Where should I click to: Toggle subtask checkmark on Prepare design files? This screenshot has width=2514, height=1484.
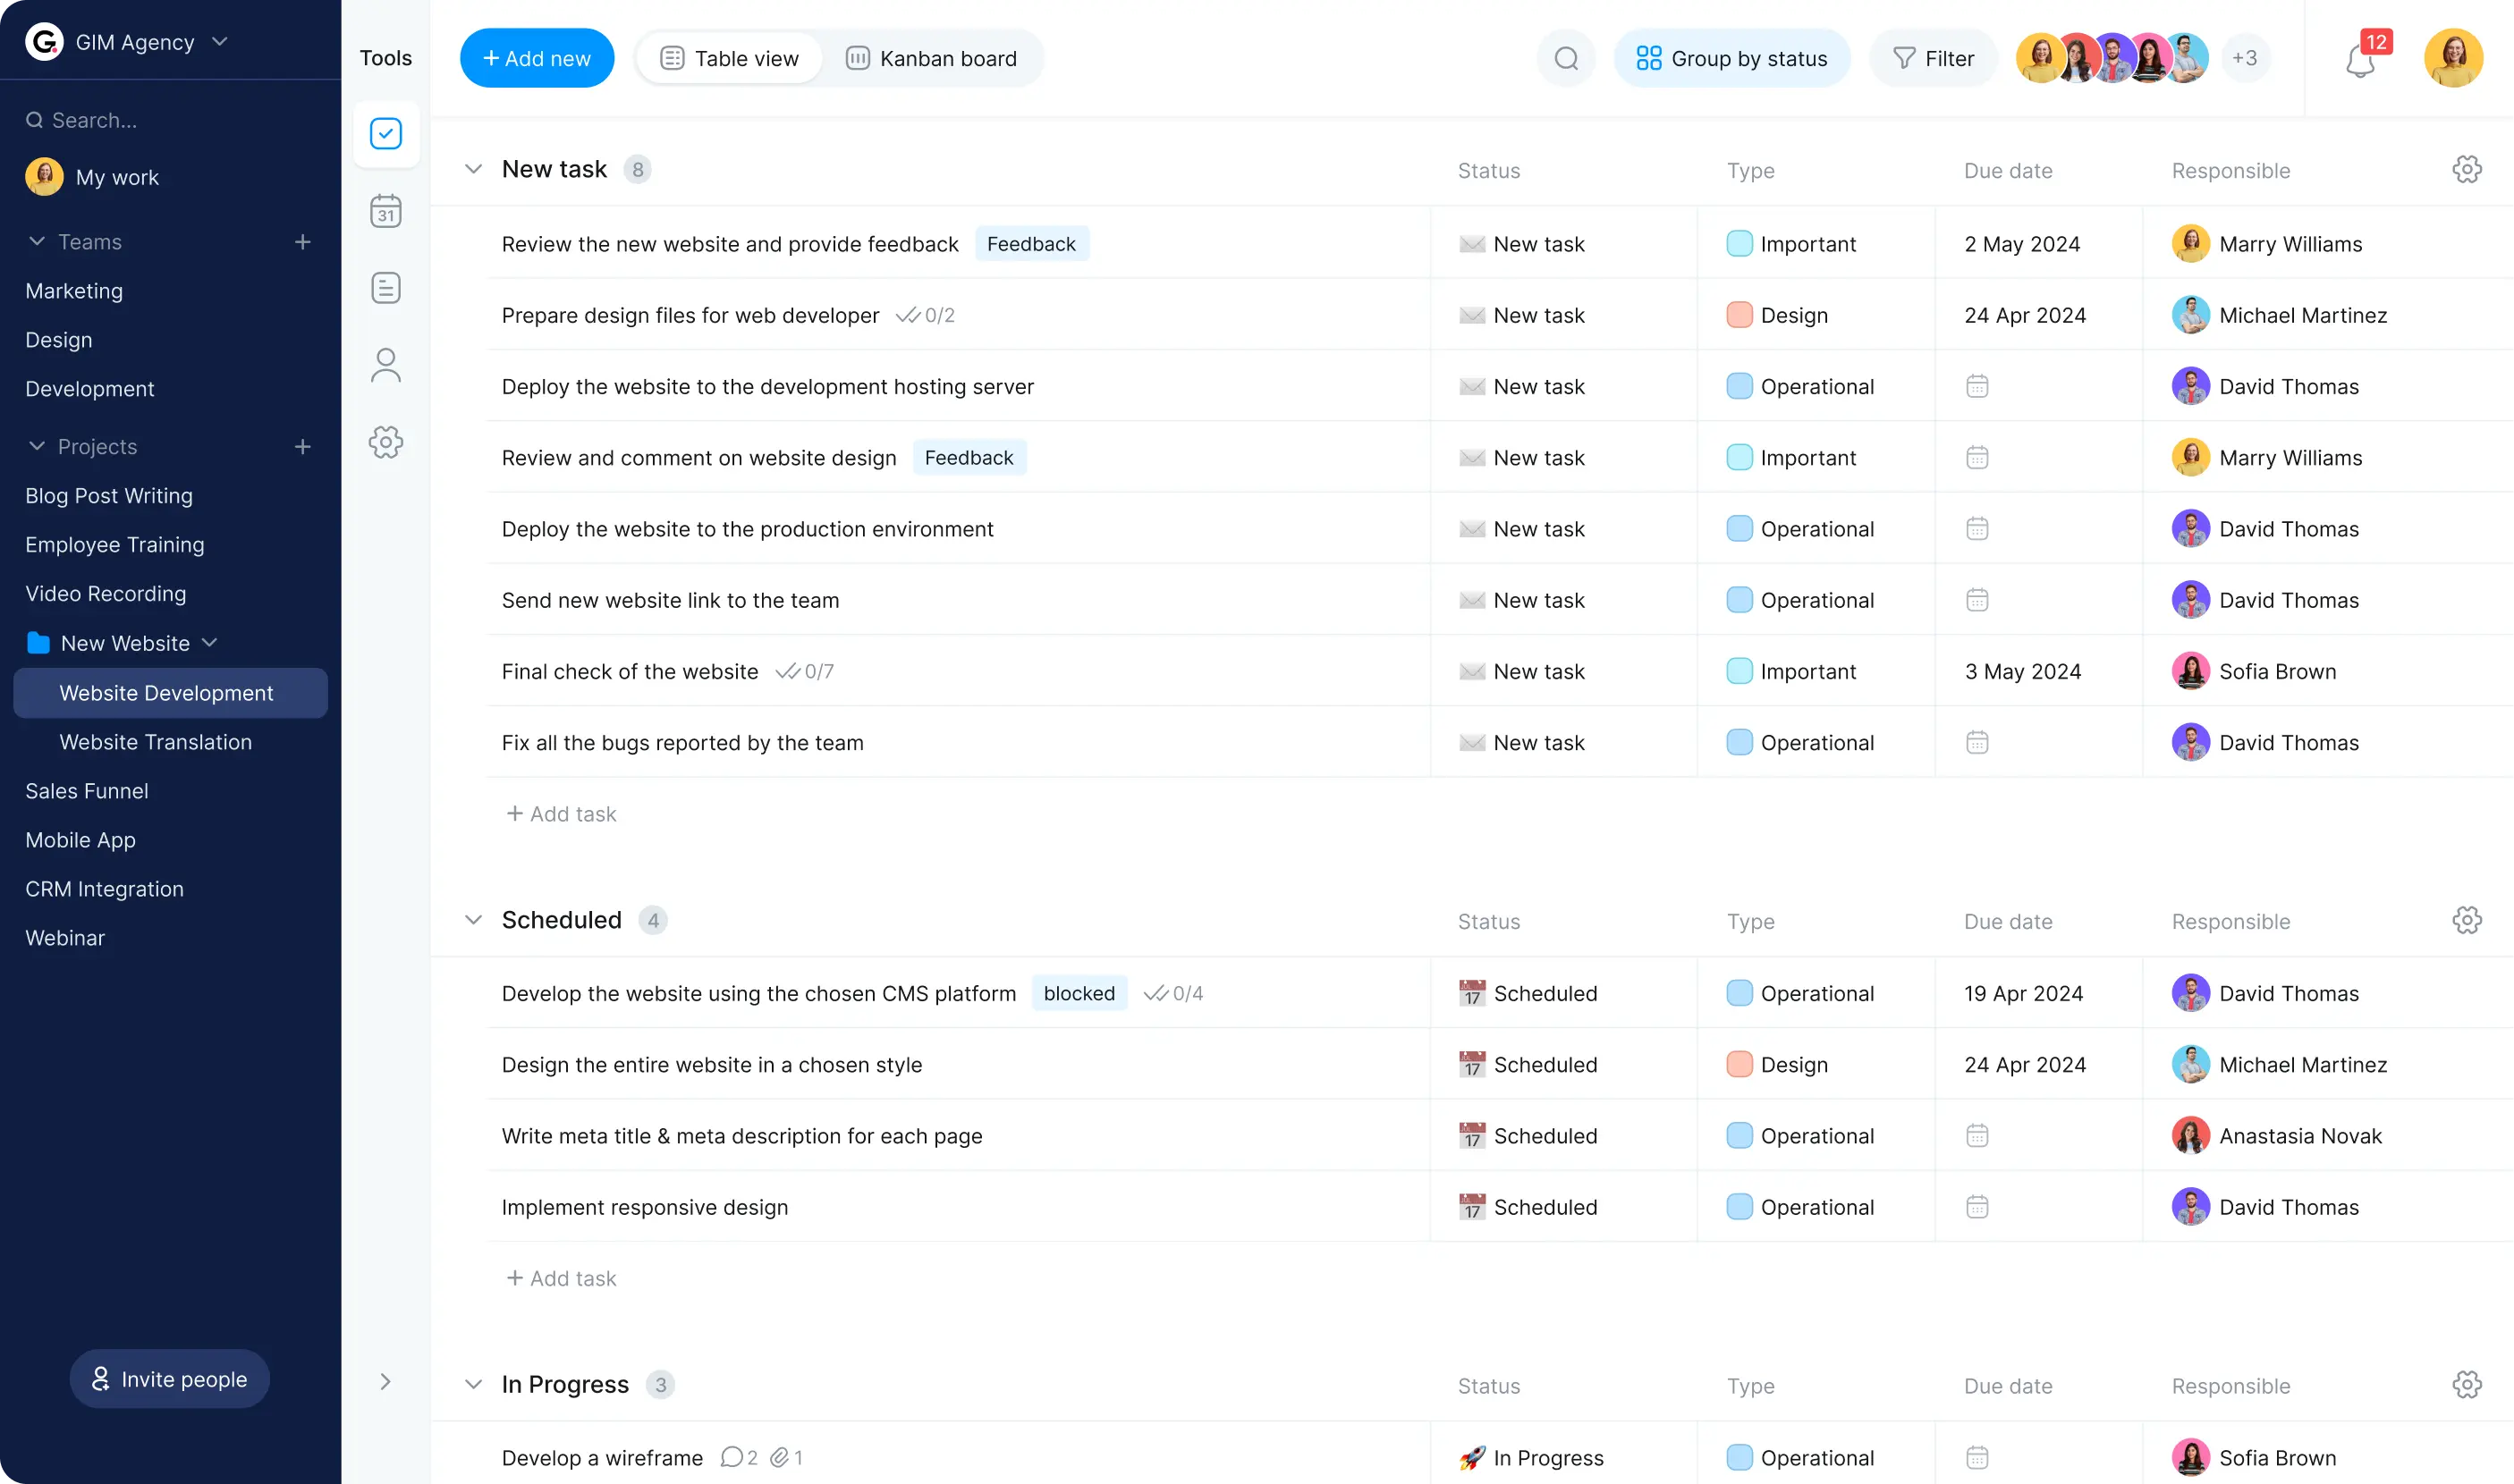(x=910, y=315)
